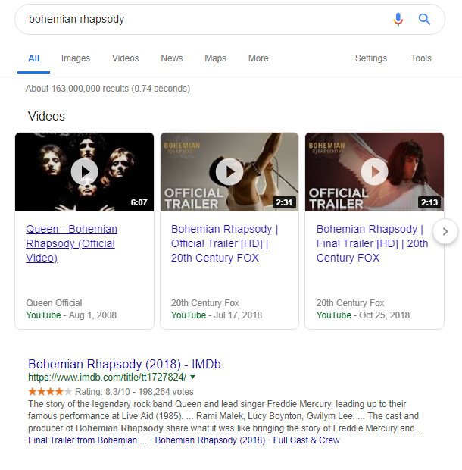
Task: Open the Bohemian Rhapsody (2018) sitelink
Action: coord(210,440)
